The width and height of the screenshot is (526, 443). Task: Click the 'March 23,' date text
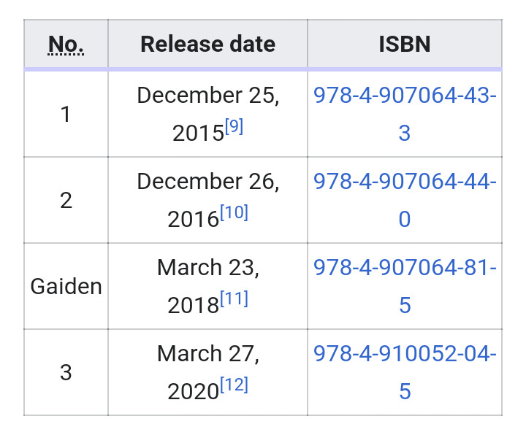[207, 269]
